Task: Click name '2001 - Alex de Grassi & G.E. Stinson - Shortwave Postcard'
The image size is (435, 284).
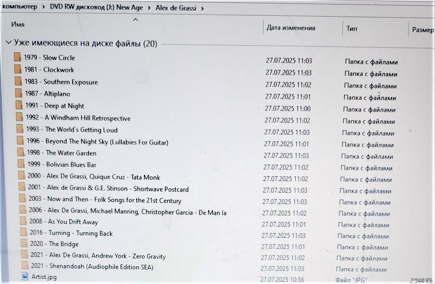Action: pos(108,188)
